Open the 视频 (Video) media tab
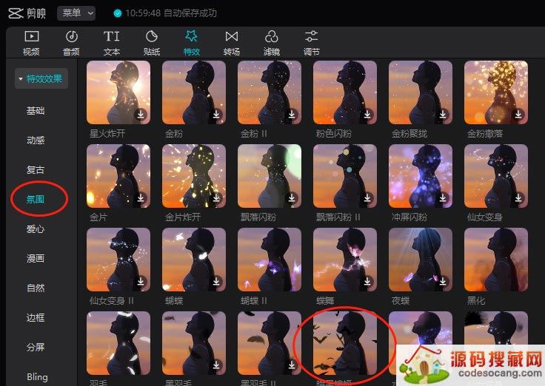Screen dimensions: 545x386 pos(31,42)
